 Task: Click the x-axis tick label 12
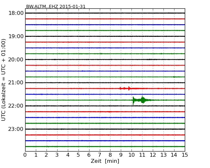pos(153,155)
